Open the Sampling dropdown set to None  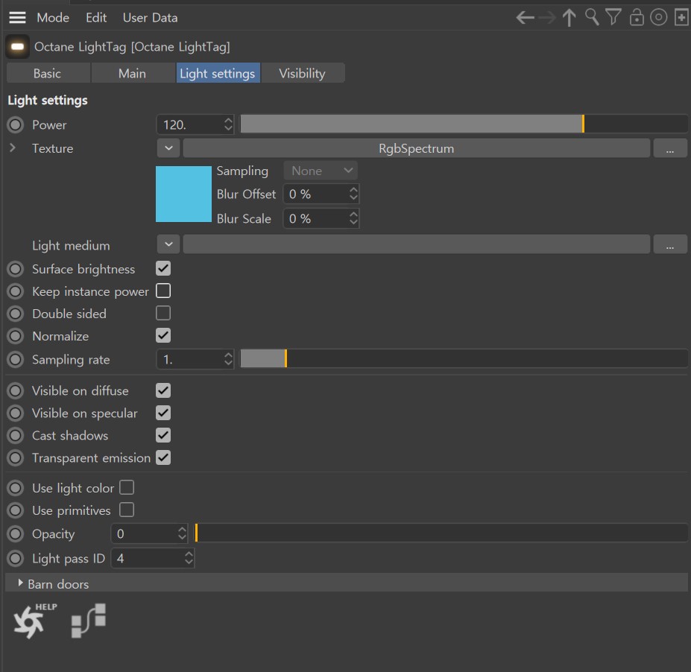(321, 171)
